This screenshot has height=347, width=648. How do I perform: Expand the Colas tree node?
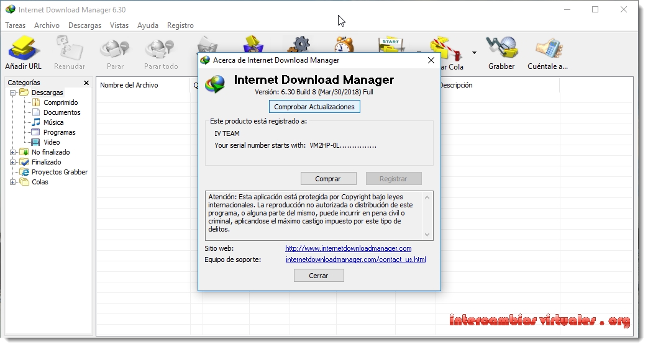point(13,182)
